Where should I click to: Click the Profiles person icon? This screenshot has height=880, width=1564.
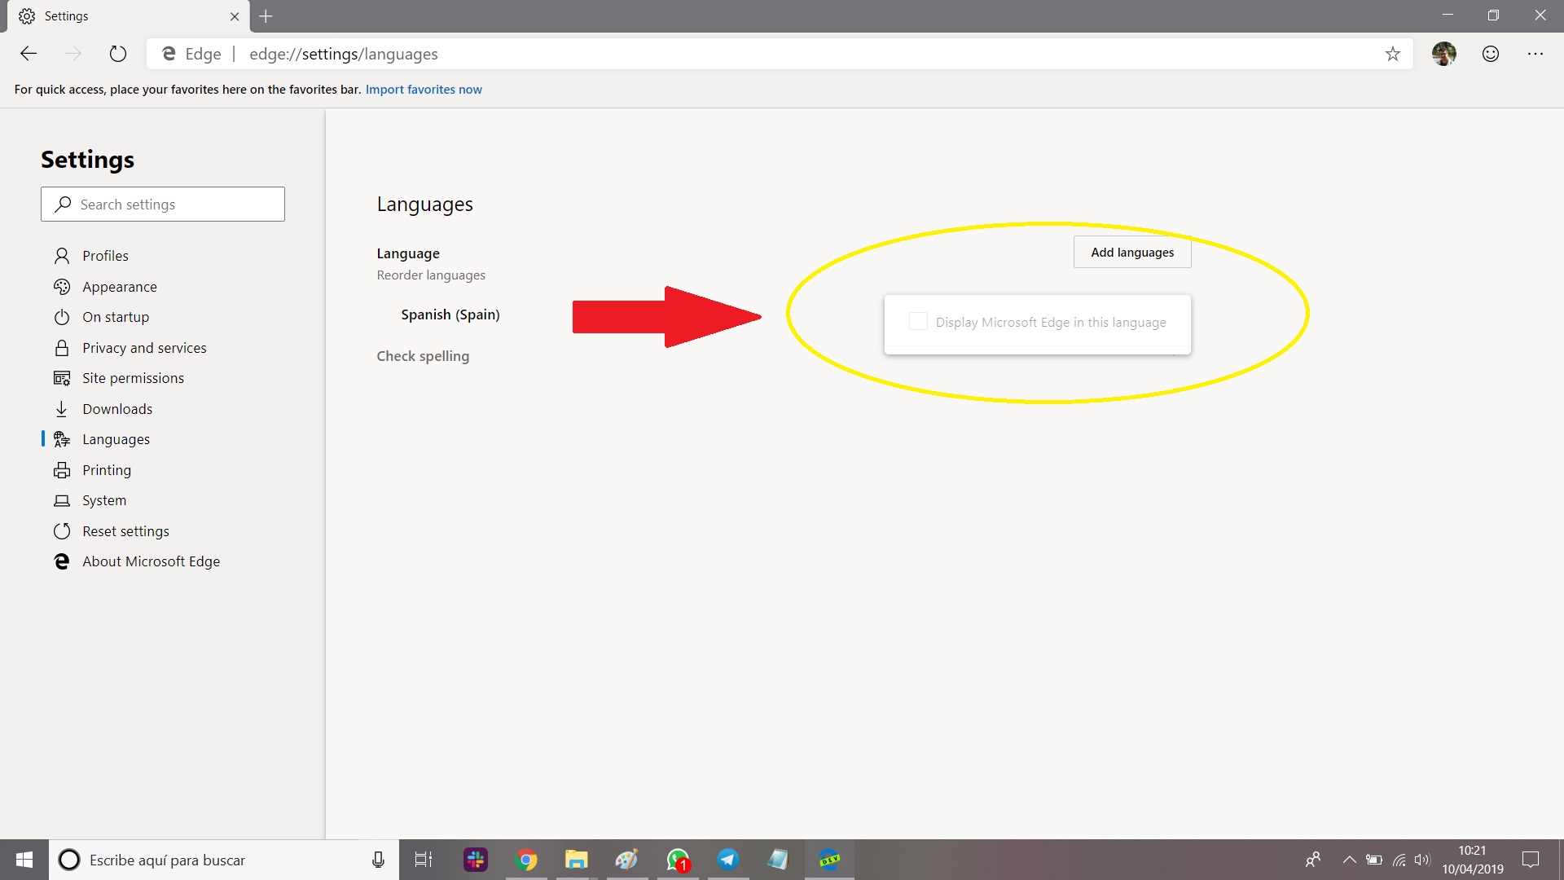point(62,256)
